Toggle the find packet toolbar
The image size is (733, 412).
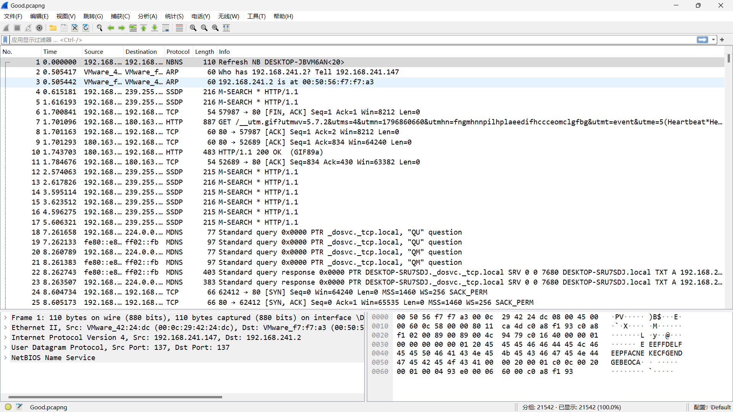[99, 27]
